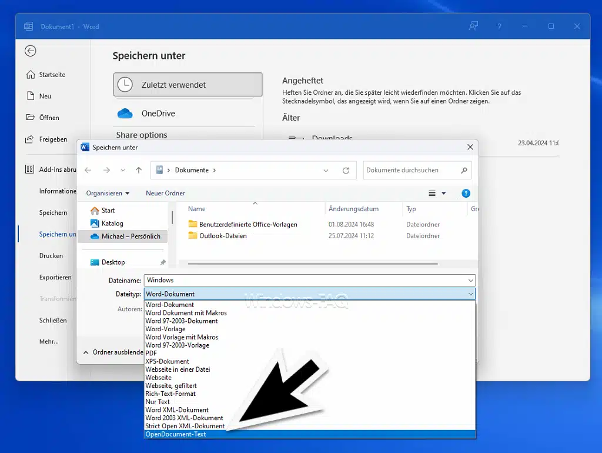Open Drucken in the Word sidebar
Screen dimensions: 602x453
[51, 256]
